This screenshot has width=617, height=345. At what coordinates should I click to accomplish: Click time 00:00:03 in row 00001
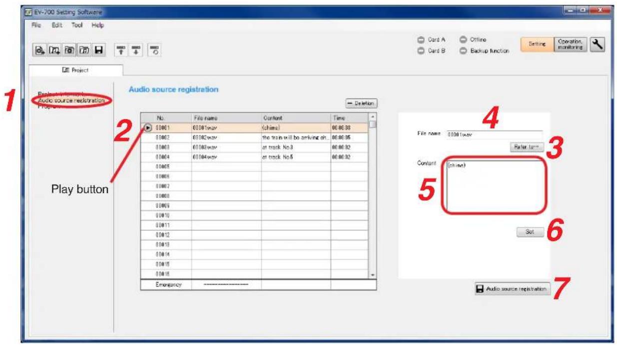click(350, 127)
